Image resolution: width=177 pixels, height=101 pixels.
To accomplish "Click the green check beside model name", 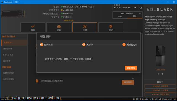I will tap(62, 7).
